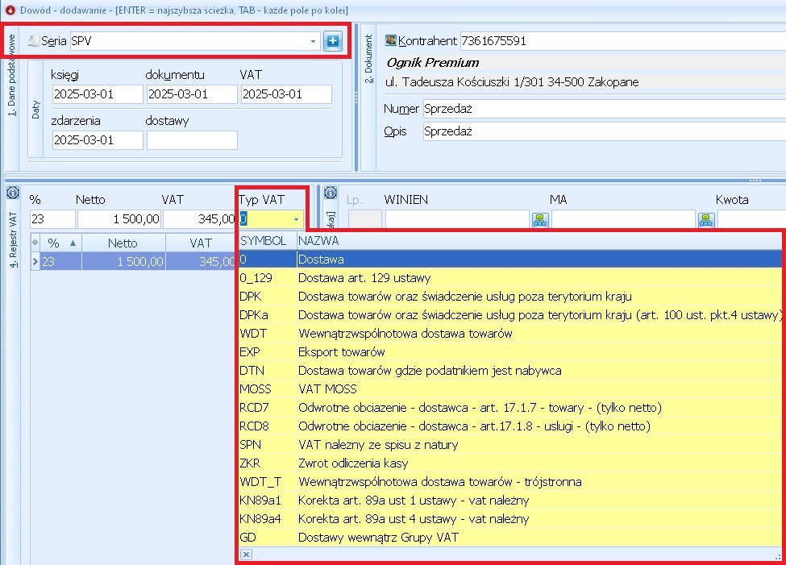Viewport: 786px width, 565px height.
Task: Choose the KN89a4 Korekta option
Action: 510,519
